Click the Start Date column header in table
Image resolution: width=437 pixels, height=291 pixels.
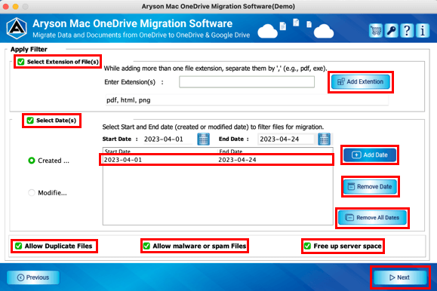160,152
